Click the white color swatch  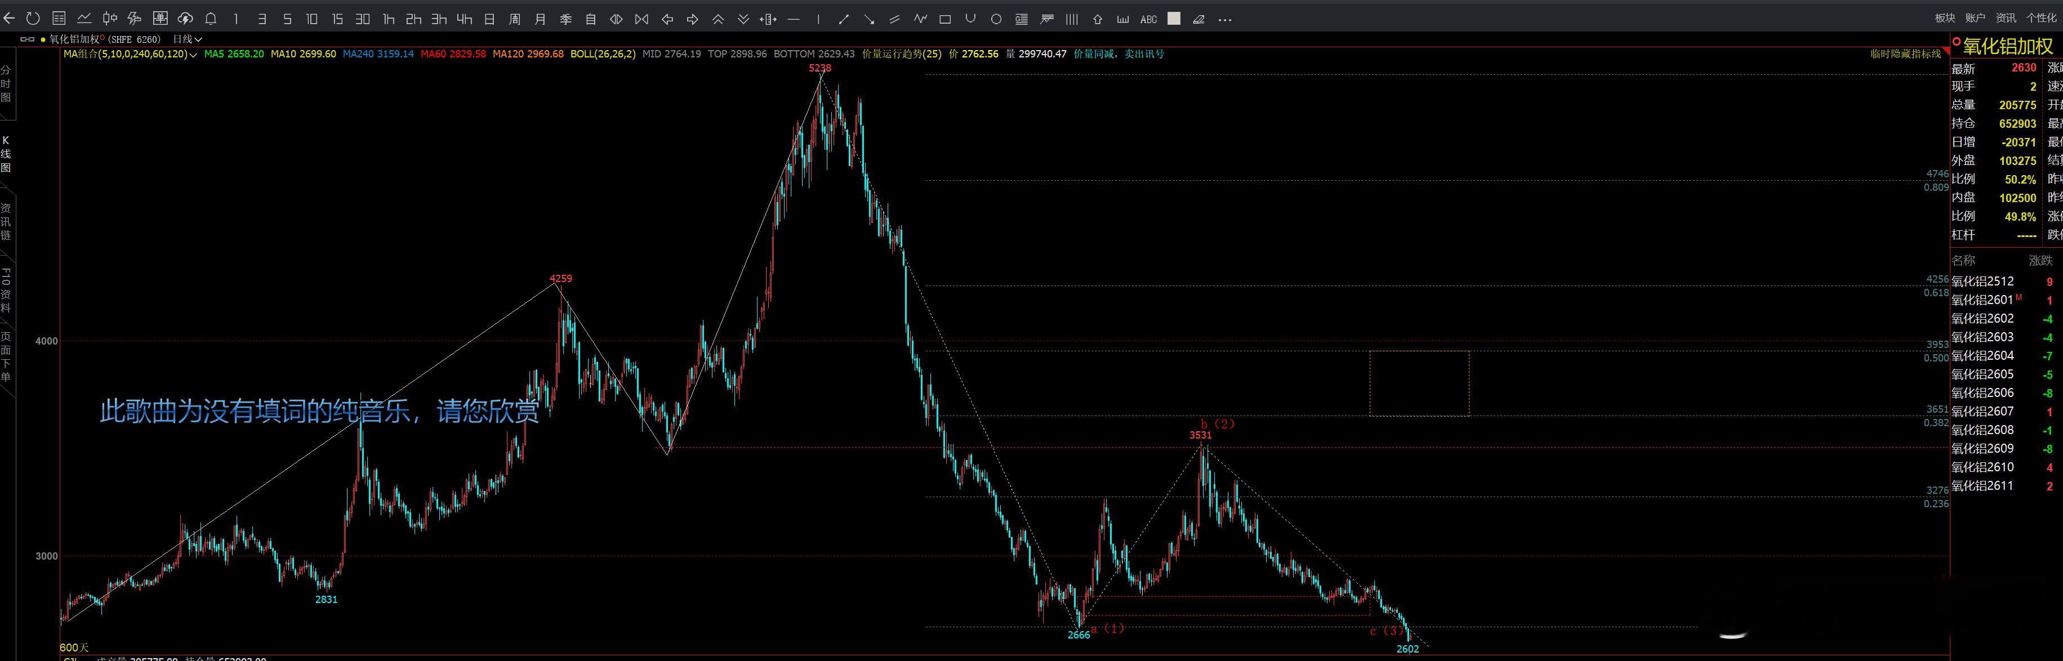(x=1174, y=19)
